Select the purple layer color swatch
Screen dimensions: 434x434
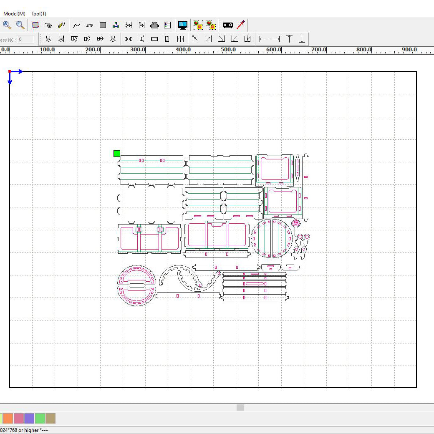tap(29, 418)
